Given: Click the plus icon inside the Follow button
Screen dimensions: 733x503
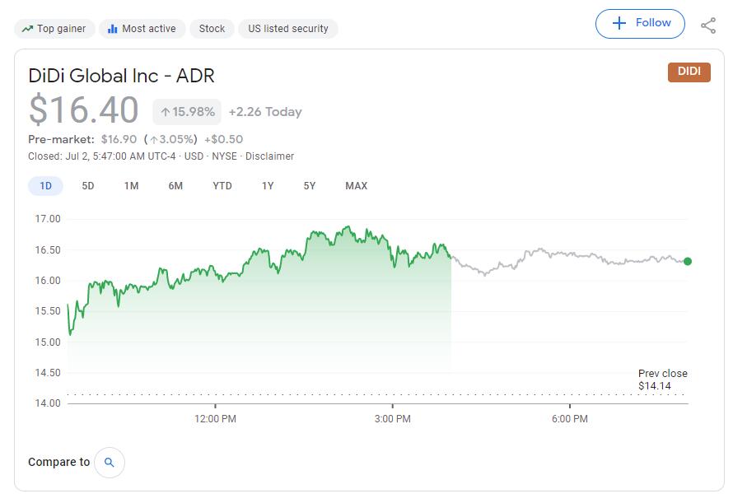Looking at the screenshot, I should point(619,23).
